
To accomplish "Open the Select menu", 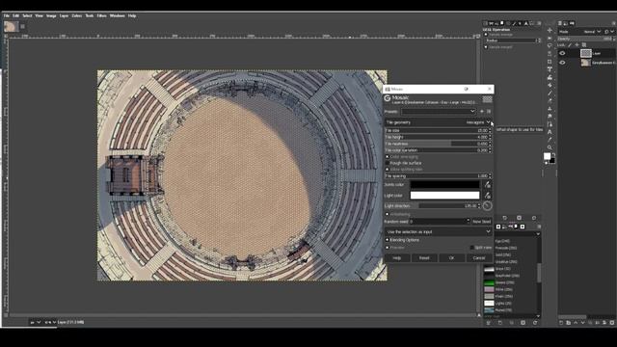I will [x=27, y=15].
